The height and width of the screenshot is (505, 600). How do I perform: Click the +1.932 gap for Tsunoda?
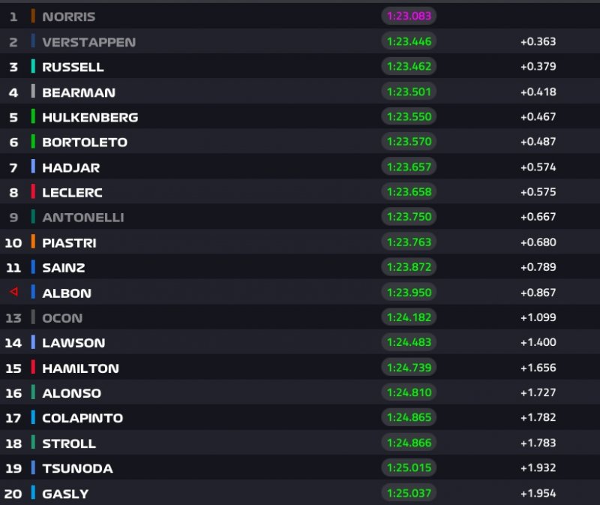[x=538, y=468]
